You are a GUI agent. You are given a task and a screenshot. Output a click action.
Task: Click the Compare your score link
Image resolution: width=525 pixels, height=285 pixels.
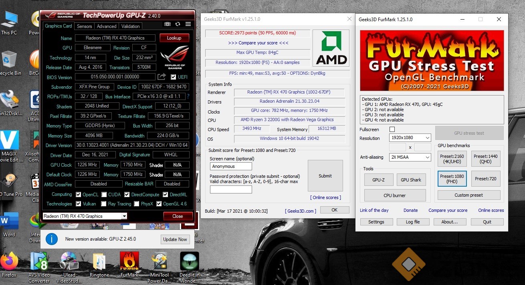(x=258, y=43)
